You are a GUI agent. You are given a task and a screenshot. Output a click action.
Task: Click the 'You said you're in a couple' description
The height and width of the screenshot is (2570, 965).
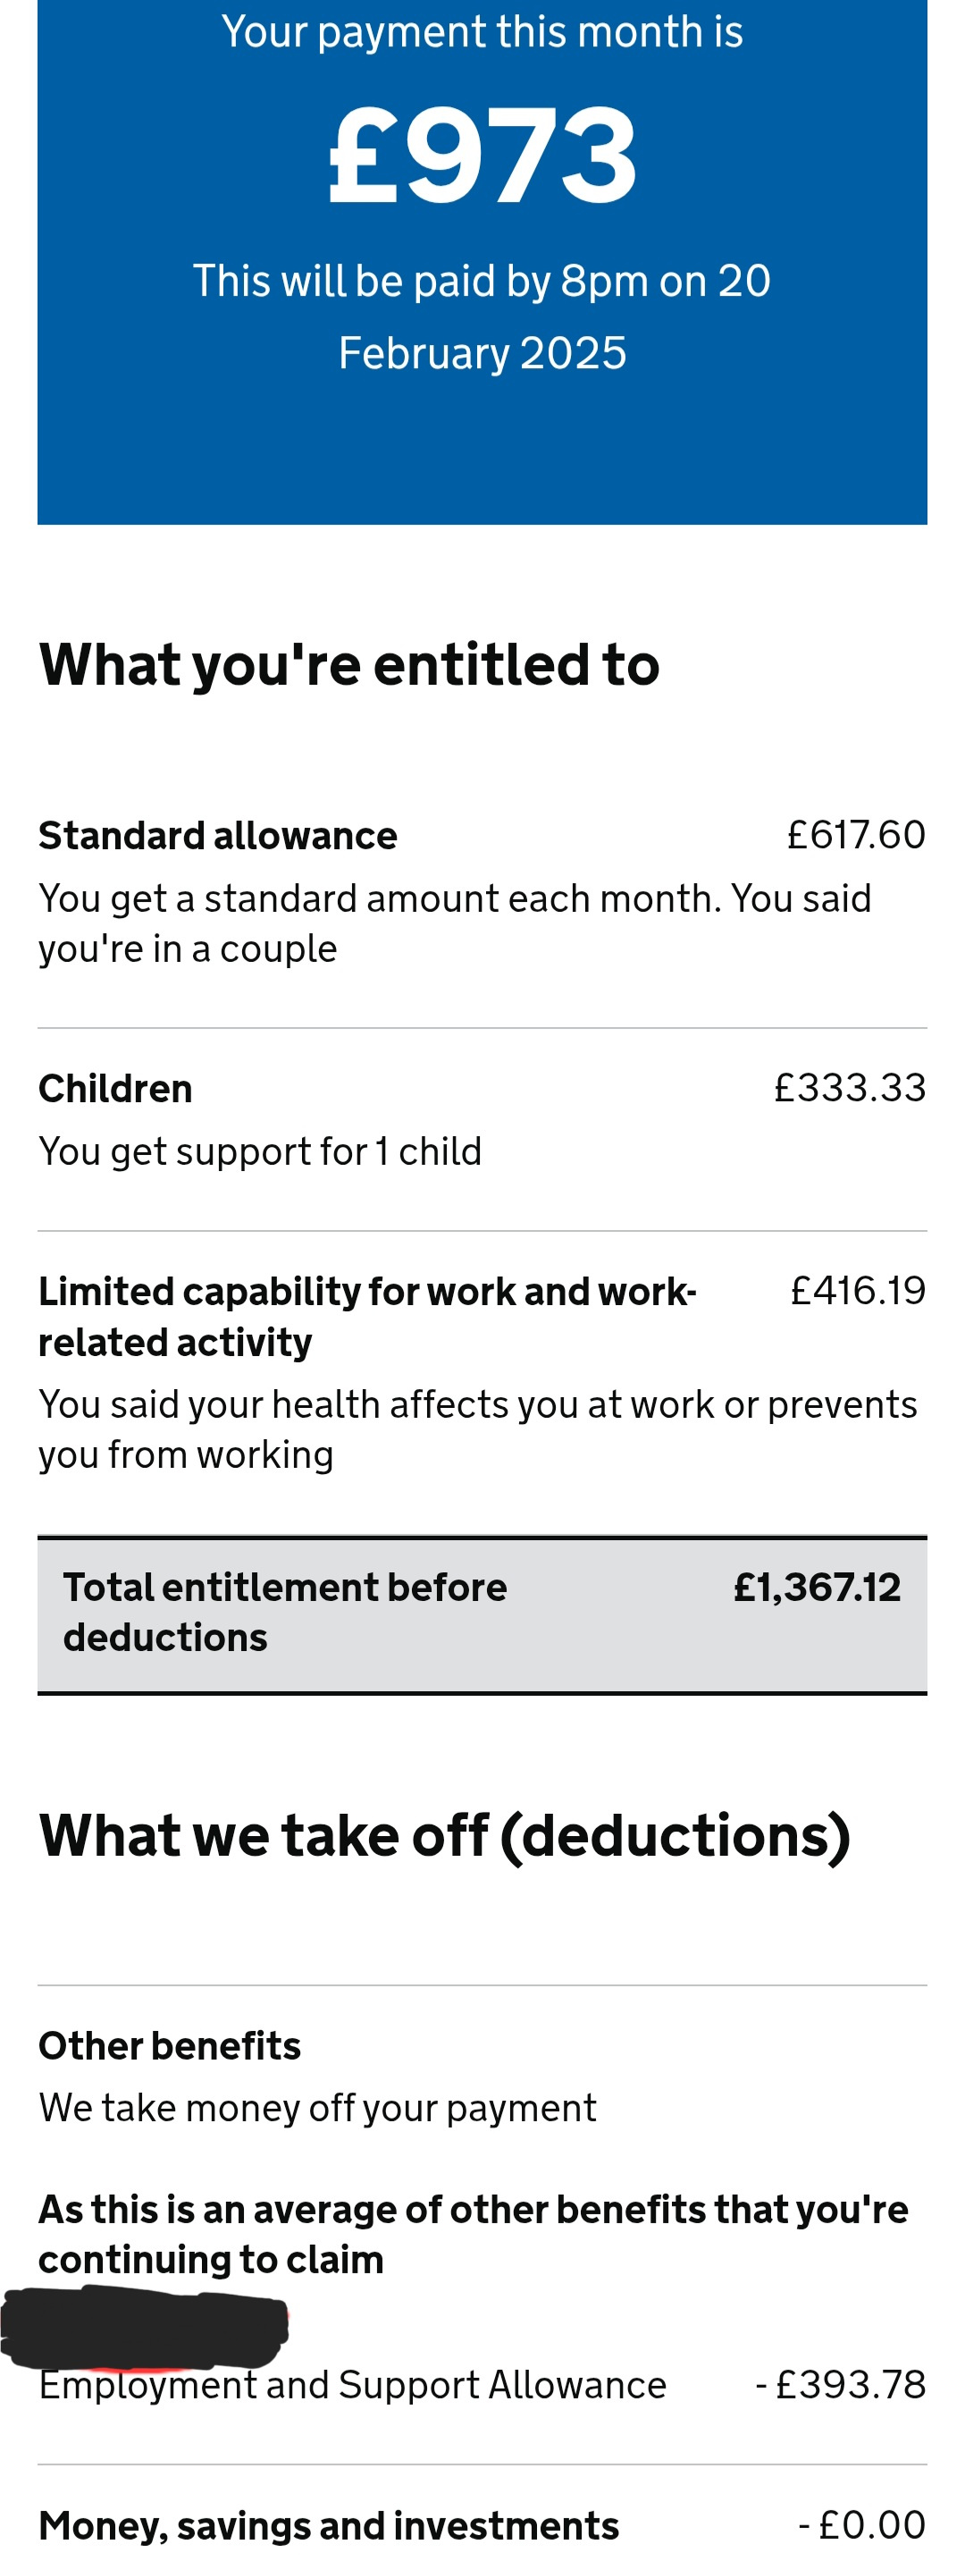[x=455, y=923]
